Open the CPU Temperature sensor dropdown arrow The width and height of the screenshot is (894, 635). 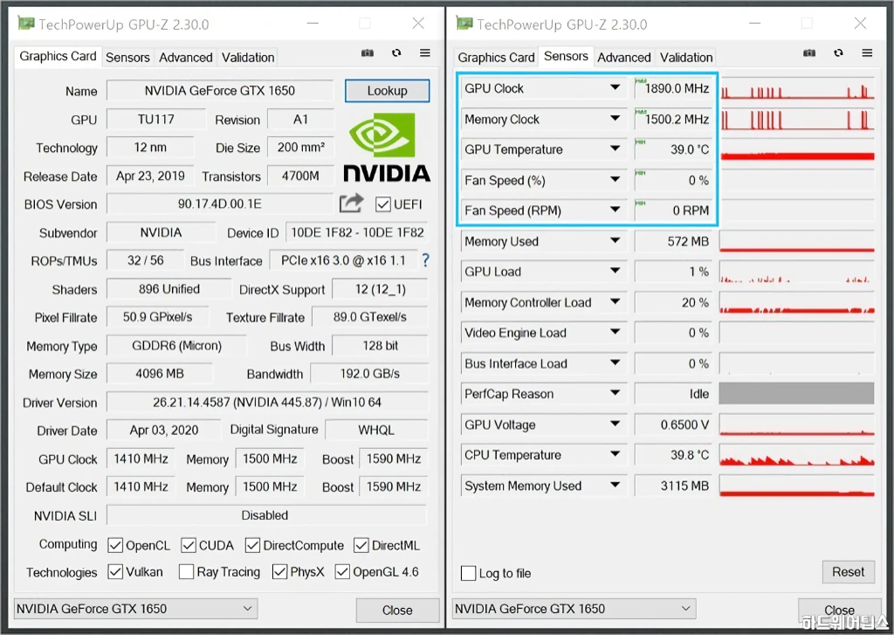tap(615, 455)
